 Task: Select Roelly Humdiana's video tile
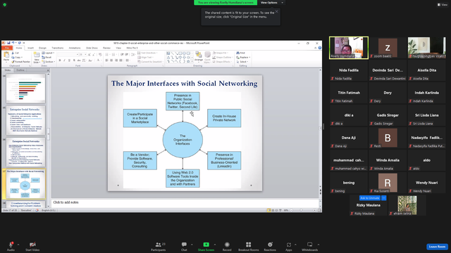click(349, 48)
